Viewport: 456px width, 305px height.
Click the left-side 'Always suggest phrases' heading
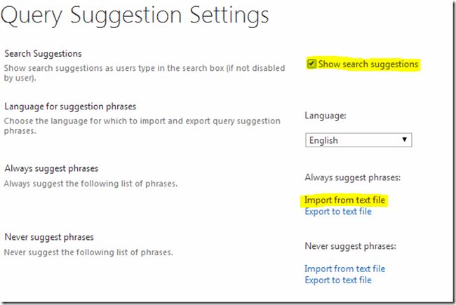tap(51, 169)
